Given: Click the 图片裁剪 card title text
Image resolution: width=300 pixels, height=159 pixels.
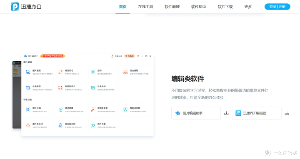Looking at the screenshot, I should pyautogui.click(x=37, y=70).
